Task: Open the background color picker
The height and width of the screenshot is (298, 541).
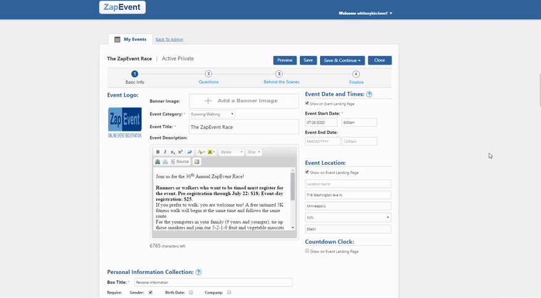Action: [211, 152]
